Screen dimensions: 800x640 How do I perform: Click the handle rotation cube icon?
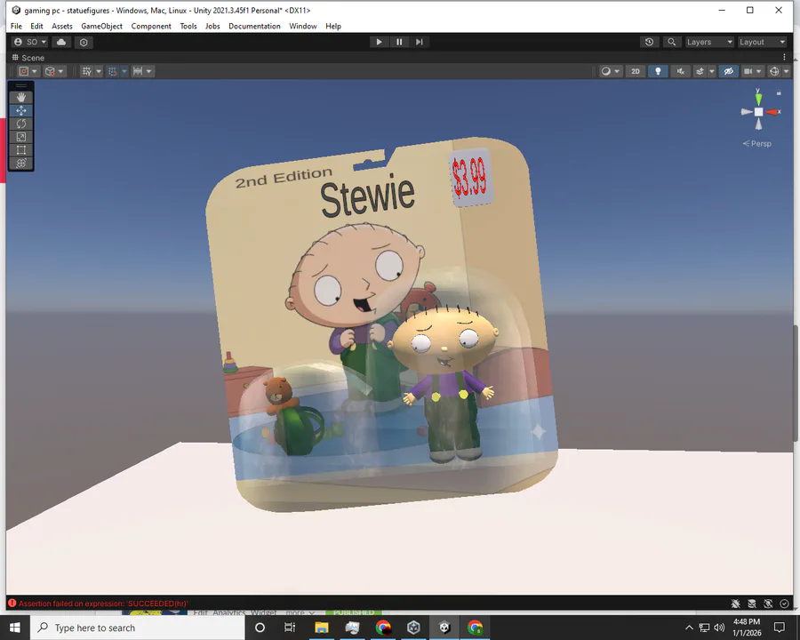pos(50,71)
